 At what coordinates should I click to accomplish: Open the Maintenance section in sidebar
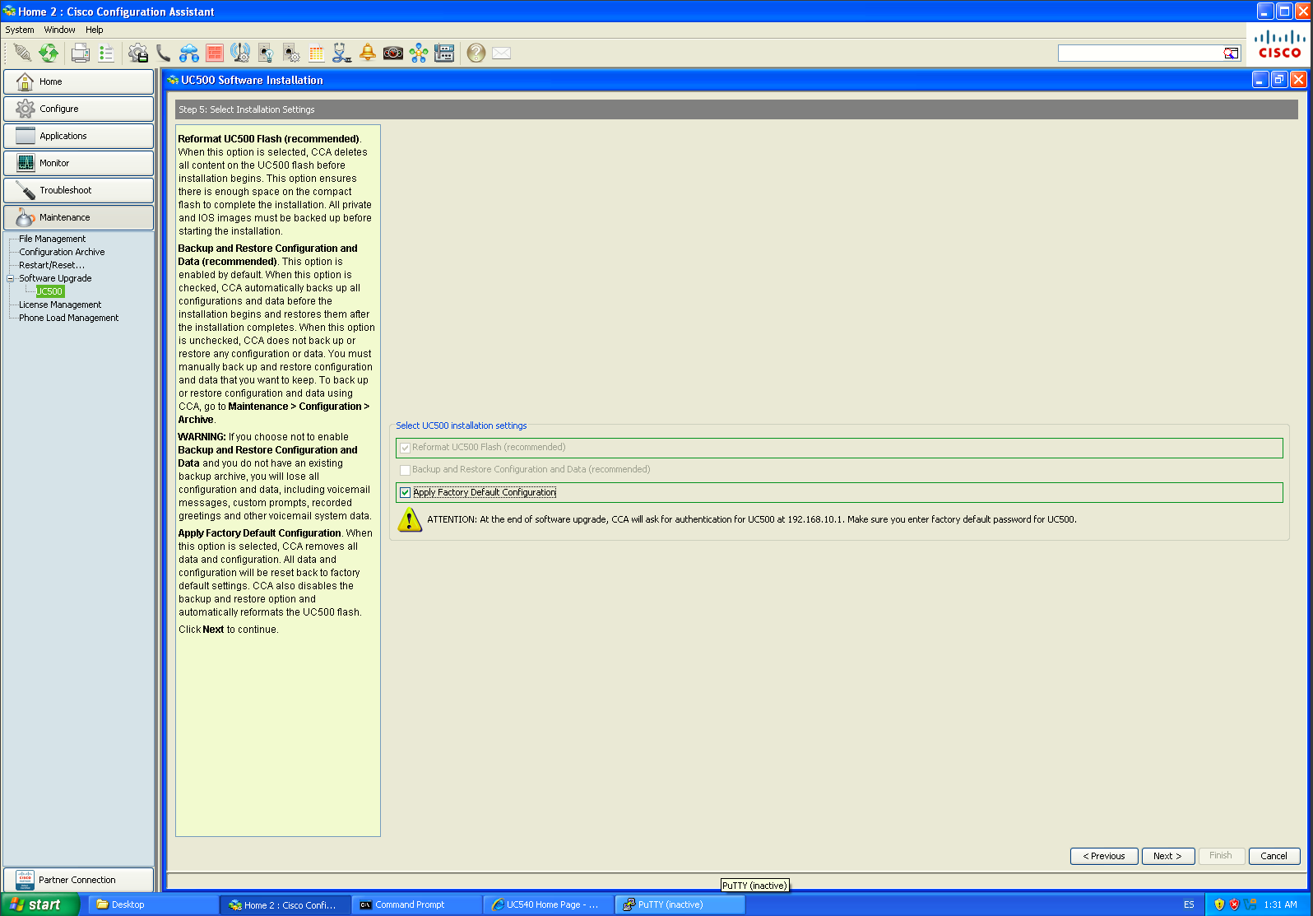point(78,217)
